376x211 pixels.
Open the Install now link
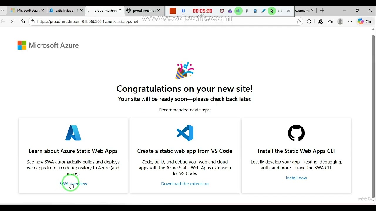pyautogui.click(x=296, y=178)
